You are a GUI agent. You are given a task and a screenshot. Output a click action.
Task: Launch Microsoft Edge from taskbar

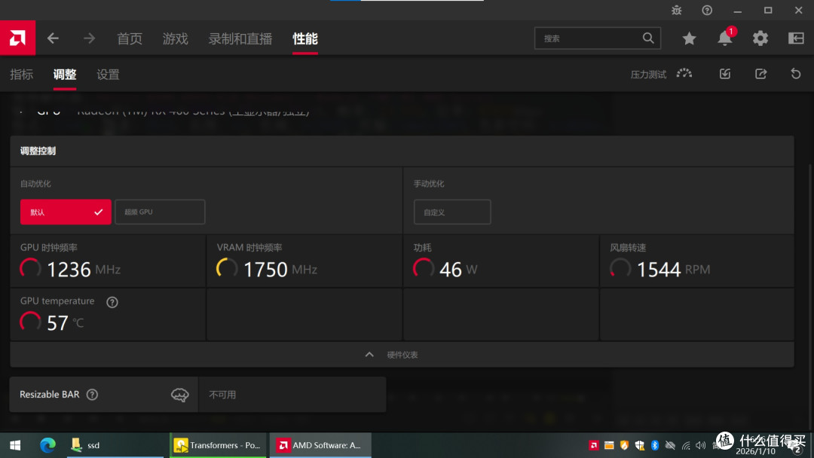click(47, 445)
